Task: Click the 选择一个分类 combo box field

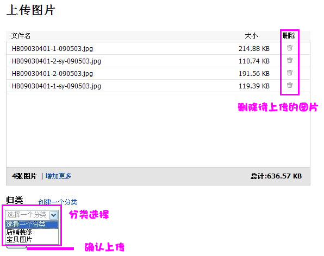Action: click(x=32, y=215)
